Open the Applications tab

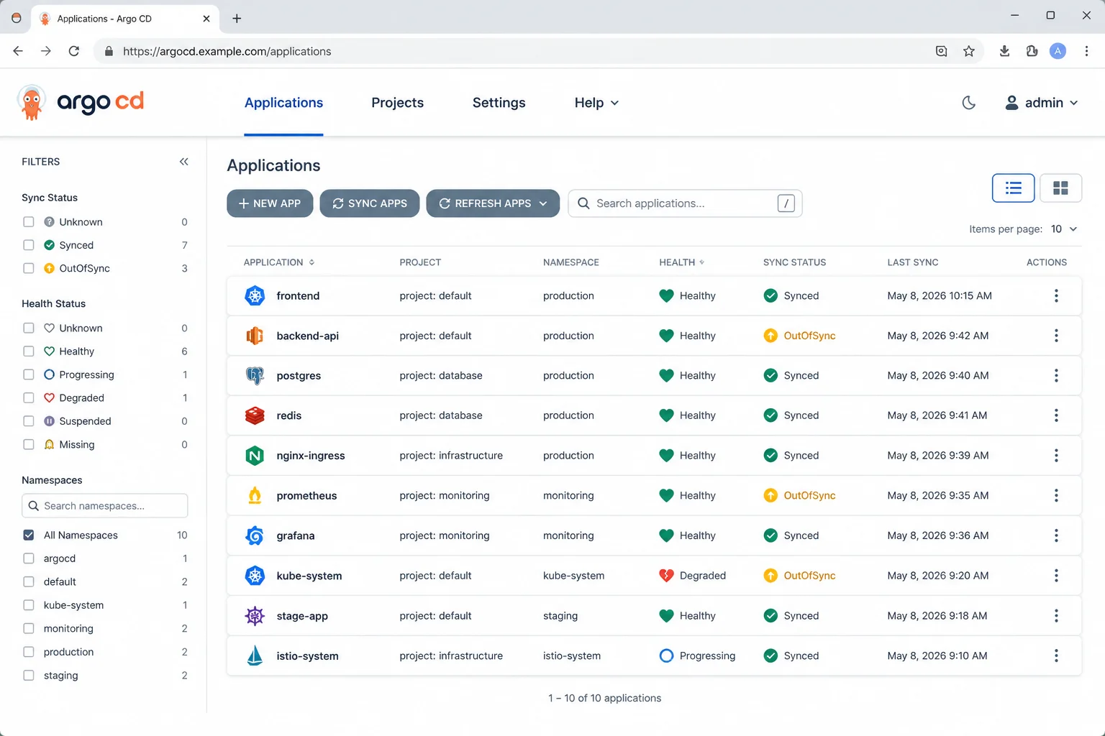[283, 103]
